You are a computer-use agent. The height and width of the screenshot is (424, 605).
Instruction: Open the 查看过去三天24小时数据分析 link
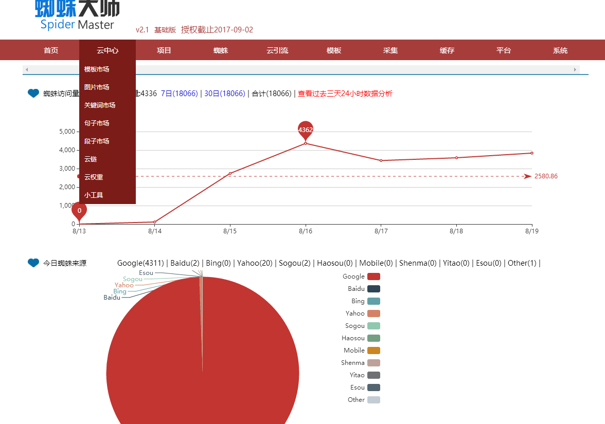tap(345, 94)
